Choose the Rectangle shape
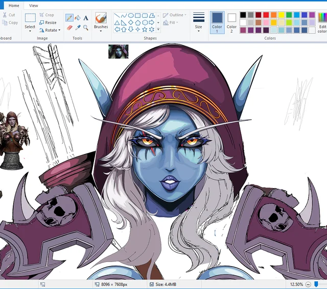 tap(137, 16)
